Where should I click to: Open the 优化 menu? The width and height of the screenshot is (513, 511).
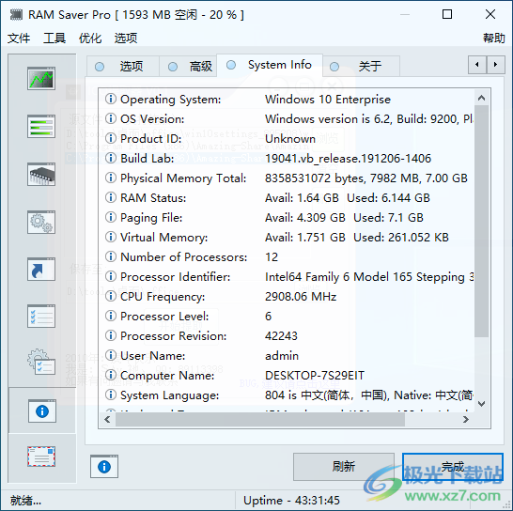pos(90,38)
